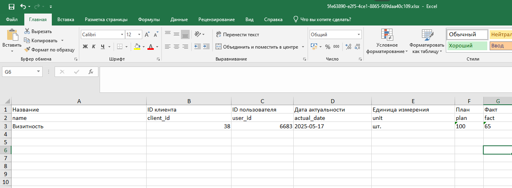Toggle underline Ч formatting

(103, 47)
